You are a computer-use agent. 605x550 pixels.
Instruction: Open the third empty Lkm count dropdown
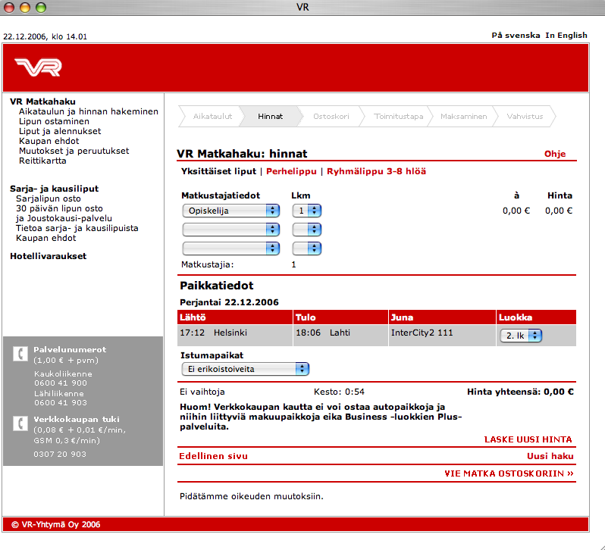[x=307, y=248]
